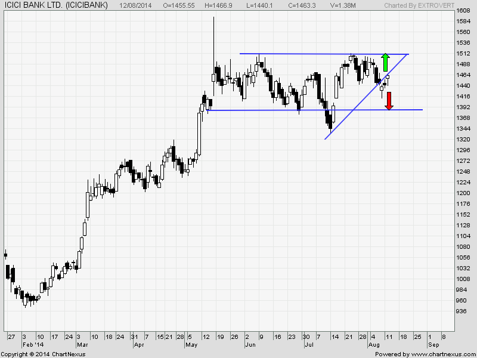Click the Sep month label on date axis

tap(433, 345)
